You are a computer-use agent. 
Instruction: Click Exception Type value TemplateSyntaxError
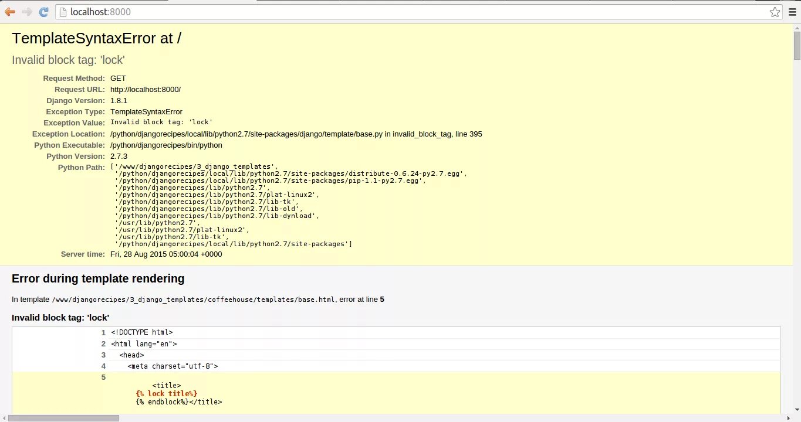(146, 111)
